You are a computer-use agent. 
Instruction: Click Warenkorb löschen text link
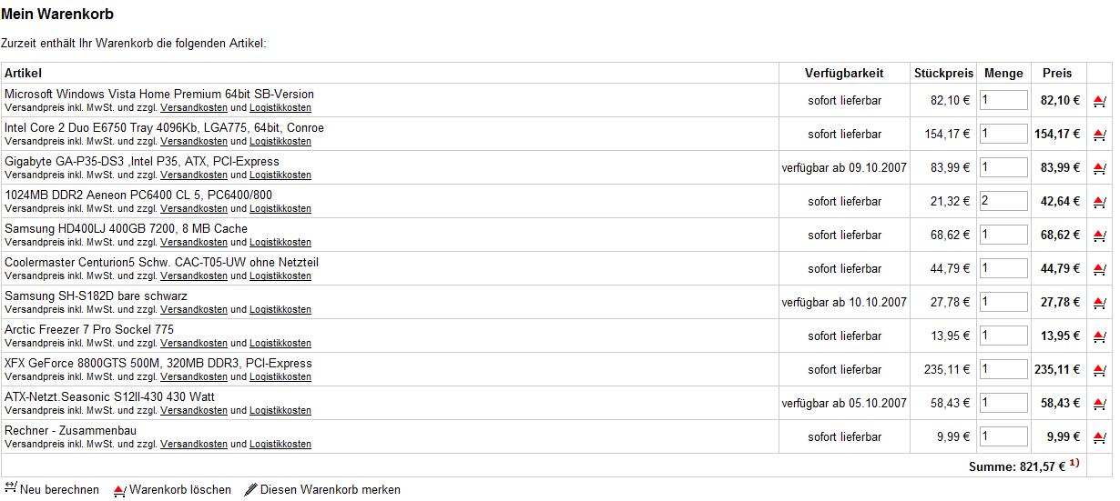tap(180, 489)
